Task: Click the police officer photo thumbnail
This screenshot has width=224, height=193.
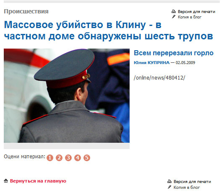Action: [67, 95]
